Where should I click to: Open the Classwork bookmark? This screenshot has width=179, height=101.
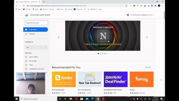click(x=78, y=9)
